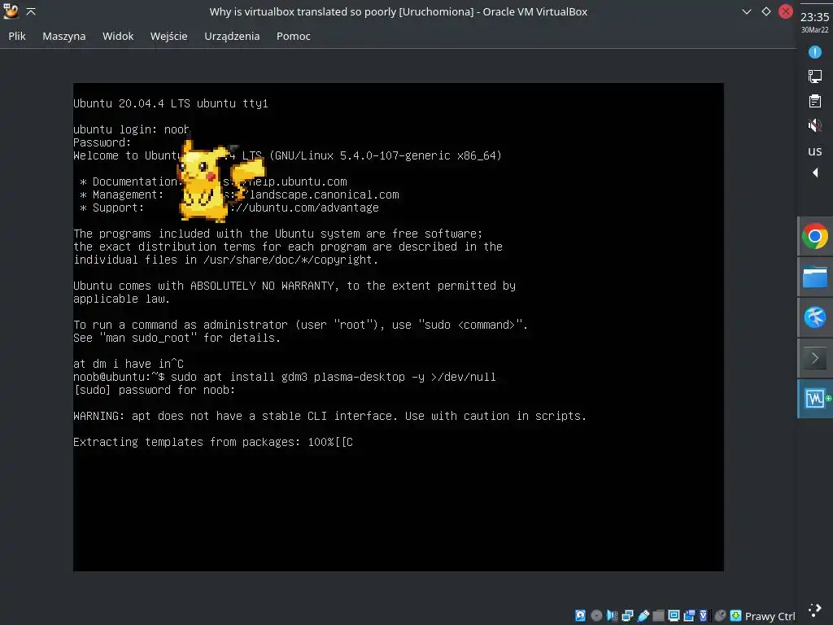Viewport: 833px width, 625px height.
Task: Click the help.ubuntu.com text in terminal
Action: point(298,181)
